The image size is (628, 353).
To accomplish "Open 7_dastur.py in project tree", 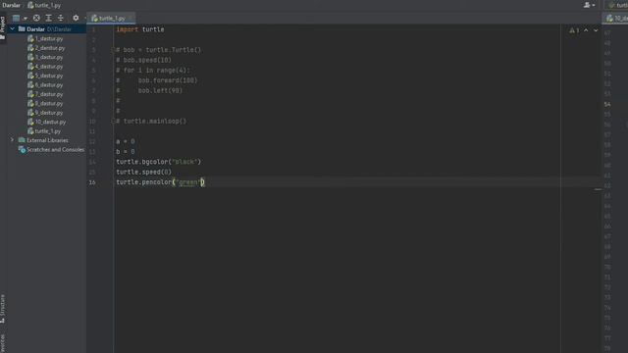I will coord(45,94).
